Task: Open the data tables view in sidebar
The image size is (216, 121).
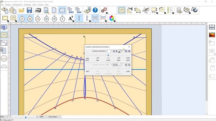Action: 4,50
